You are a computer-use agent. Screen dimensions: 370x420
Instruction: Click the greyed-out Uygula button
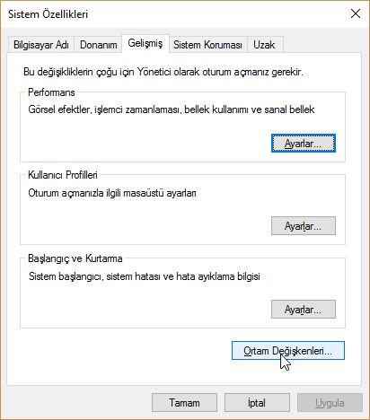tap(330, 403)
